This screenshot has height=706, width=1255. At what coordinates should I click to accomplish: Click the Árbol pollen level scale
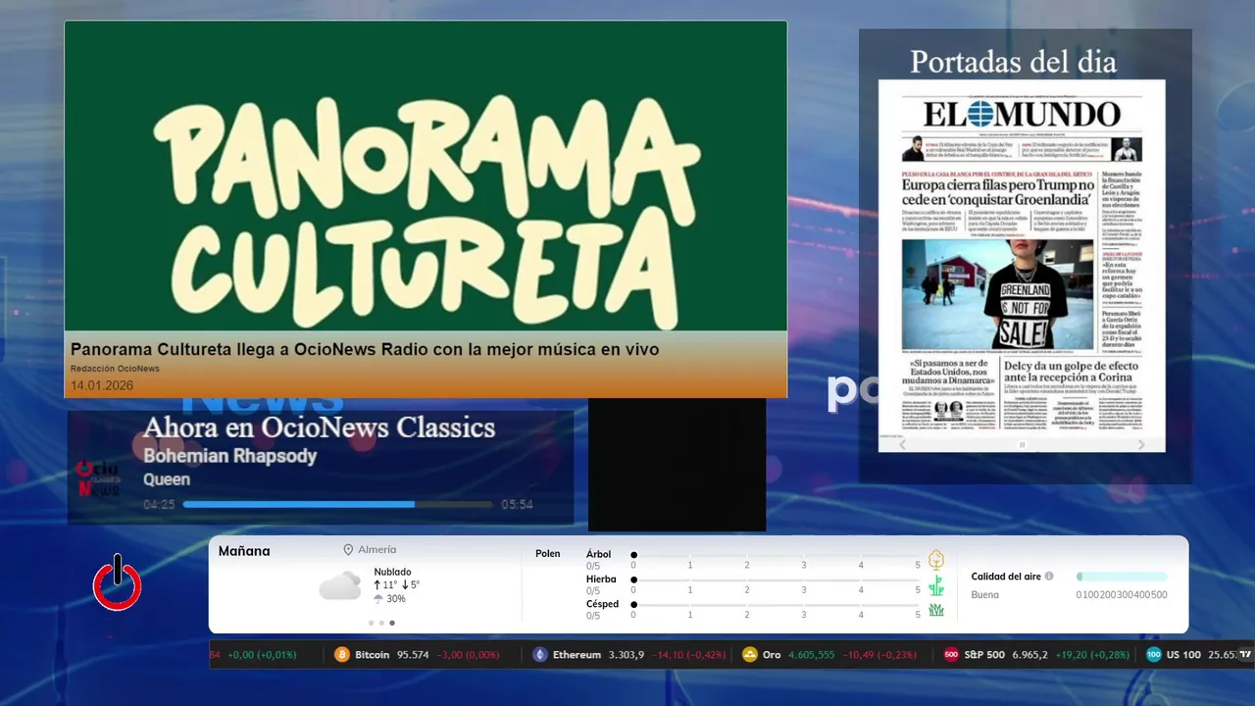(x=777, y=560)
